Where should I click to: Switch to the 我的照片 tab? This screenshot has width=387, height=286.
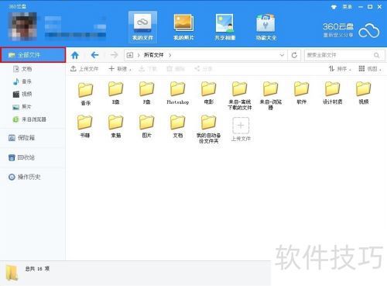pos(183,27)
